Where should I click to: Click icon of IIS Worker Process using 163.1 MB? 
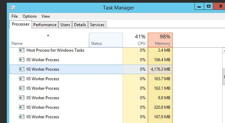(22, 88)
